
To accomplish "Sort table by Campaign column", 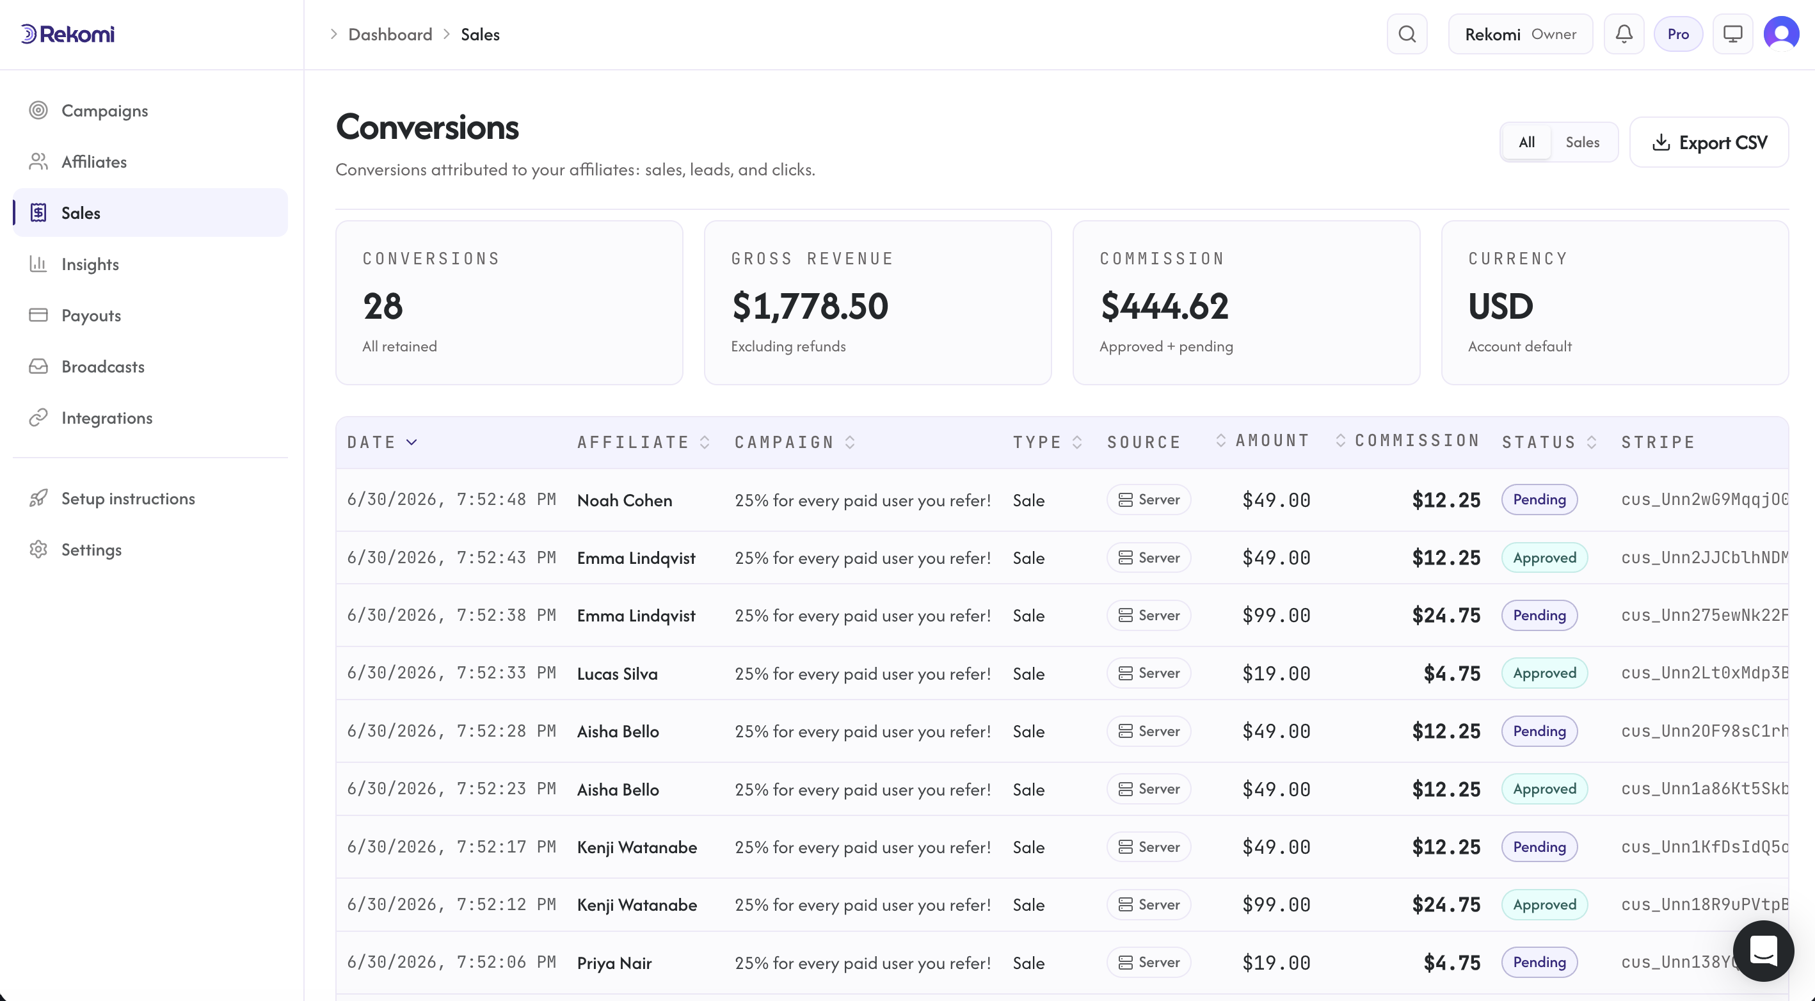I will pyautogui.click(x=795, y=442).
